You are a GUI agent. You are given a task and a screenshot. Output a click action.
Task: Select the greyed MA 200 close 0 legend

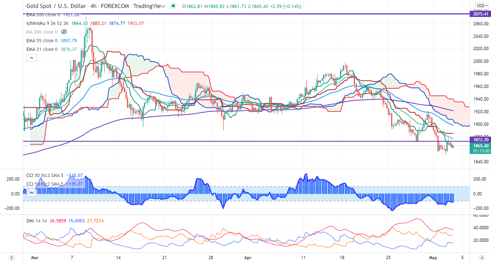42,32
